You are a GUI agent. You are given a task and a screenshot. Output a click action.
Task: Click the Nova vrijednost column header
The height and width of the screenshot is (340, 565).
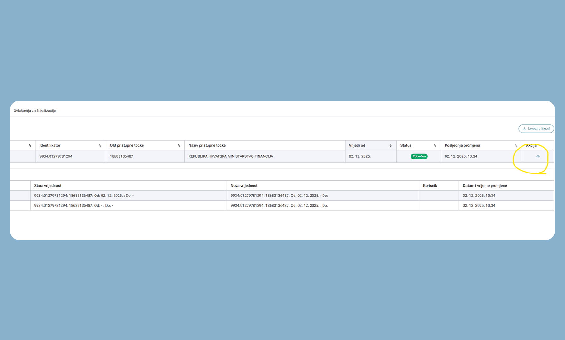click(244, 186)
